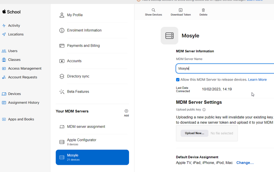
Task: Open Assignment History
Action: click(24, 103)
